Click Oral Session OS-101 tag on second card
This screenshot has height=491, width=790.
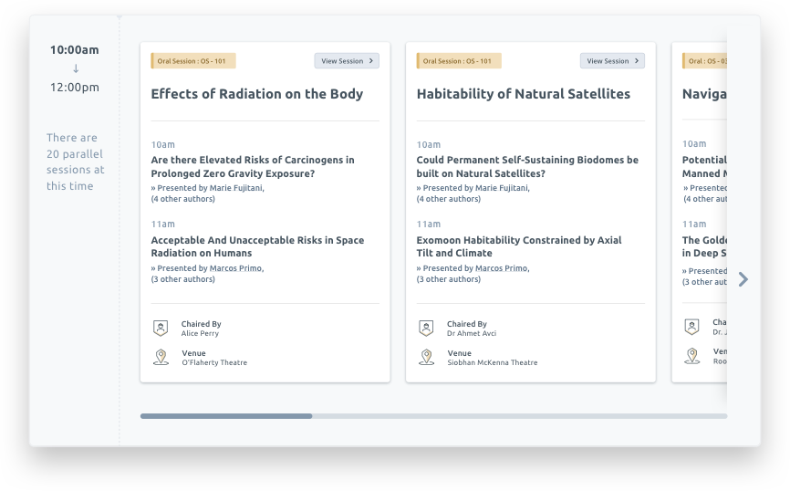tap(459, 61)
